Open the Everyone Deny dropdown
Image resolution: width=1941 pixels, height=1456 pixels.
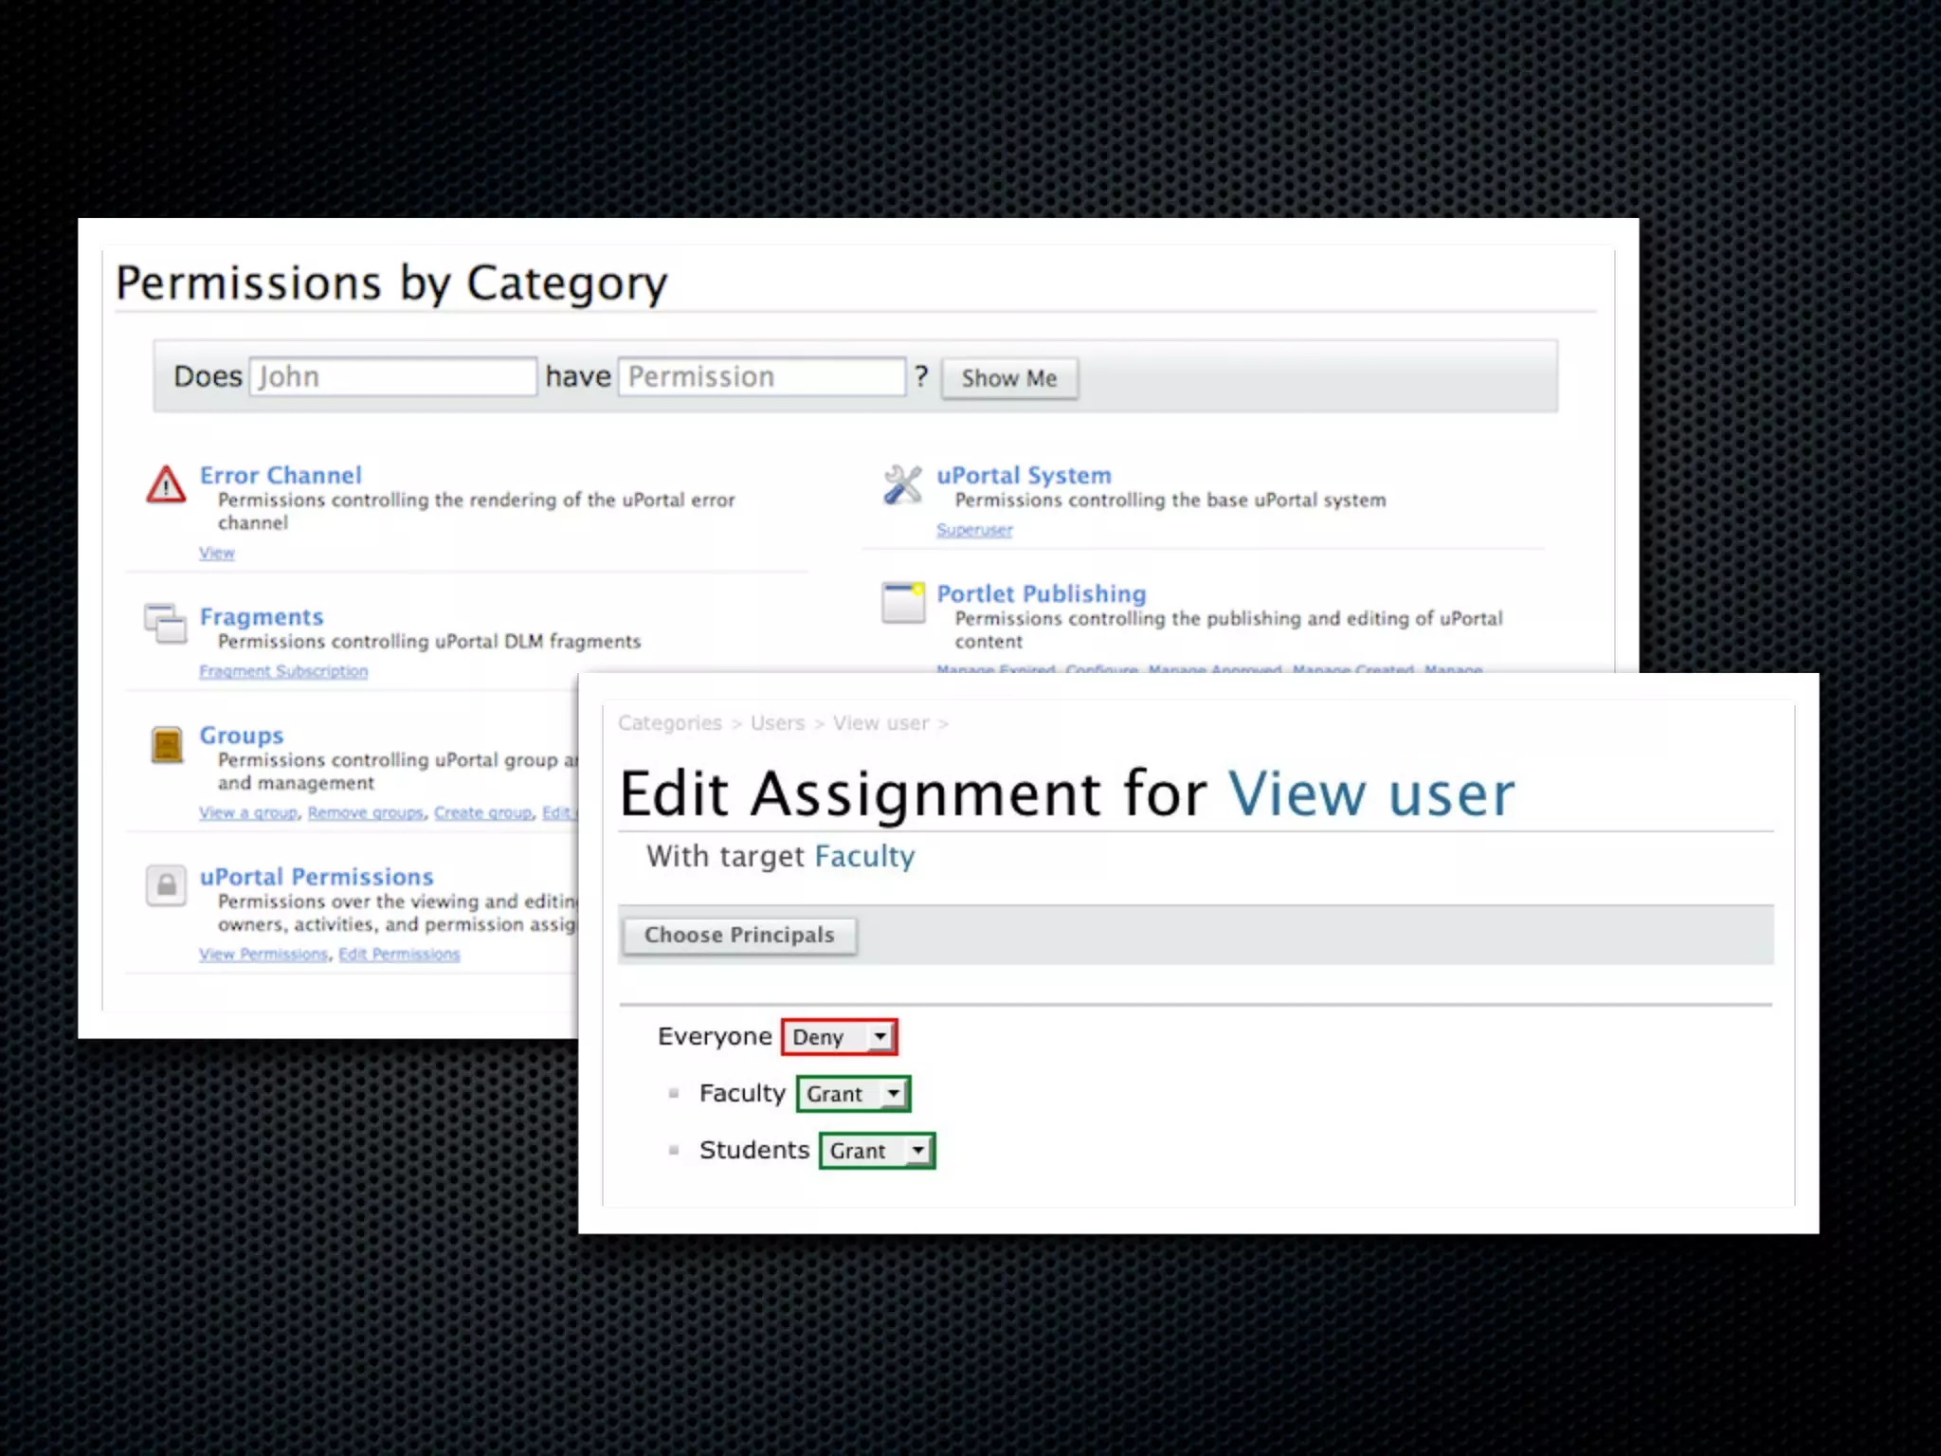(x=839, y=1037)
